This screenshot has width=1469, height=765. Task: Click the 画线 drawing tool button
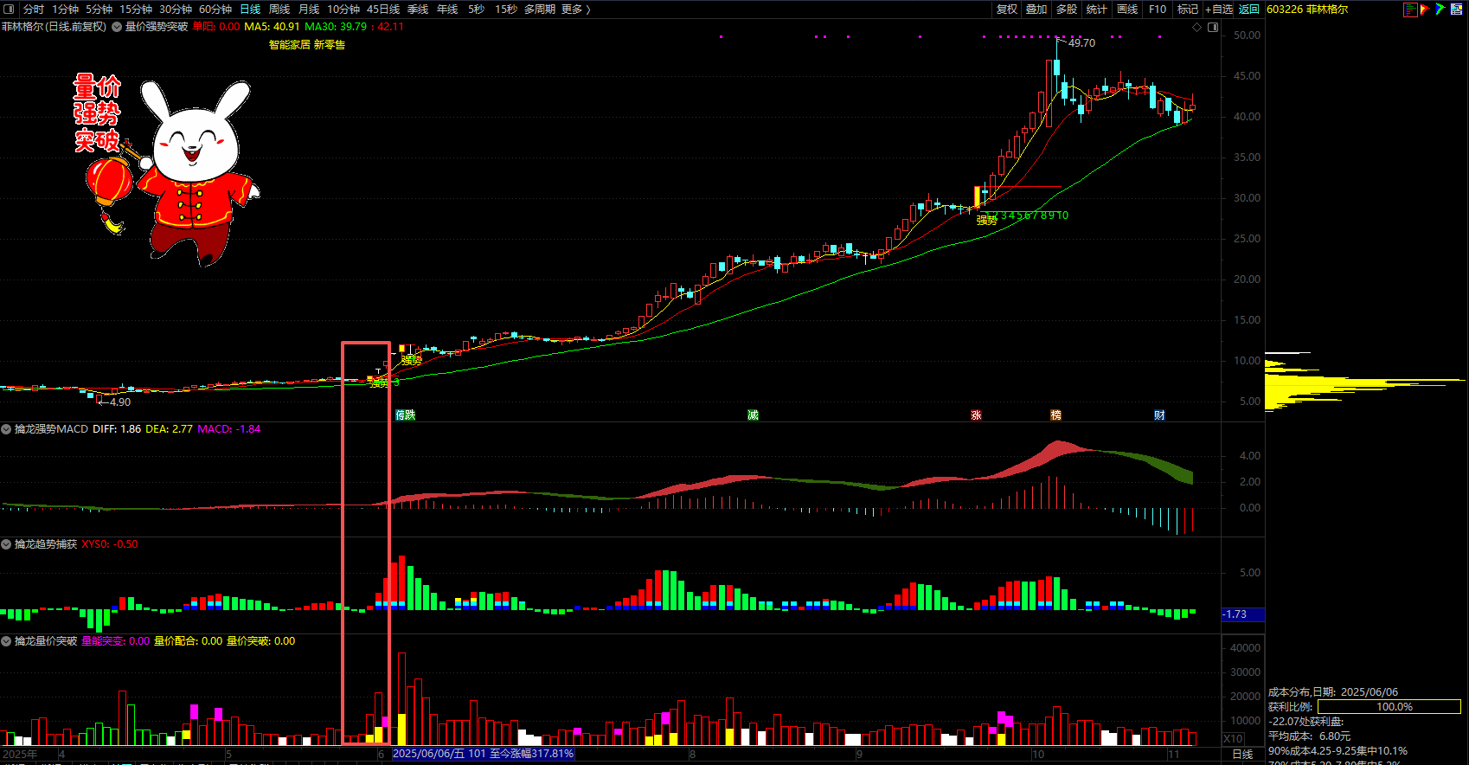pos(1127,9)
